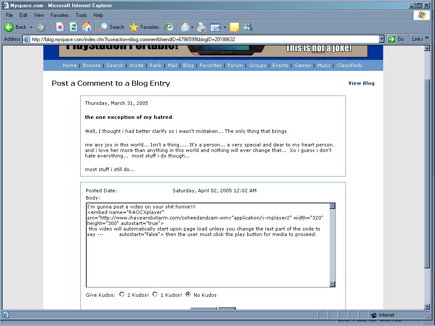Refresh the page with the Refresh icon

pos(73,27)
